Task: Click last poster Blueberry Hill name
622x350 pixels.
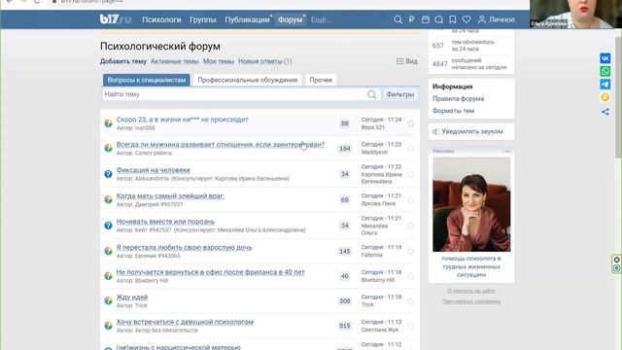Action: click(378, 280)
